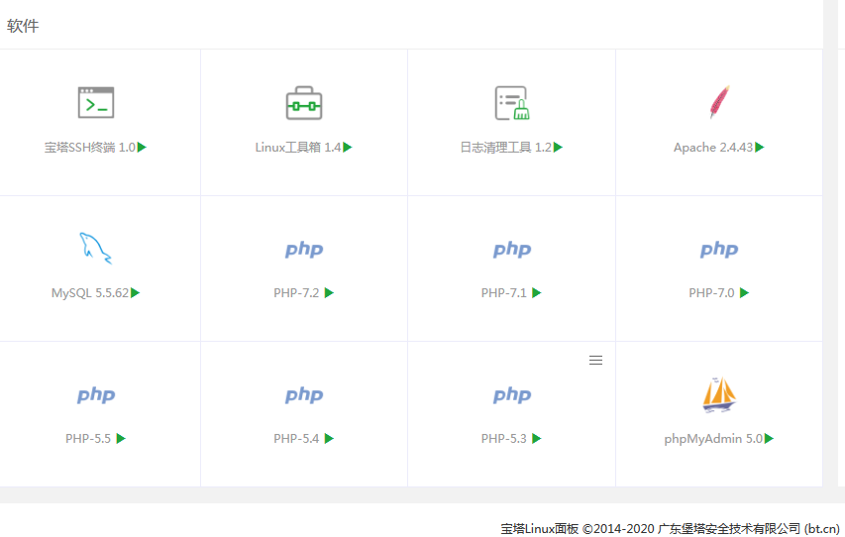Click the green arrow beside PHP-5.5
845x537 pixels.
pyautogui.click(x=121, y=438)
